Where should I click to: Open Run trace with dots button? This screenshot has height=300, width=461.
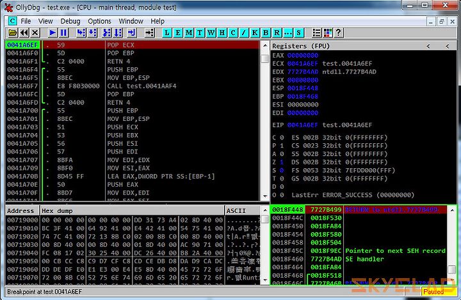tap(288, 33)
